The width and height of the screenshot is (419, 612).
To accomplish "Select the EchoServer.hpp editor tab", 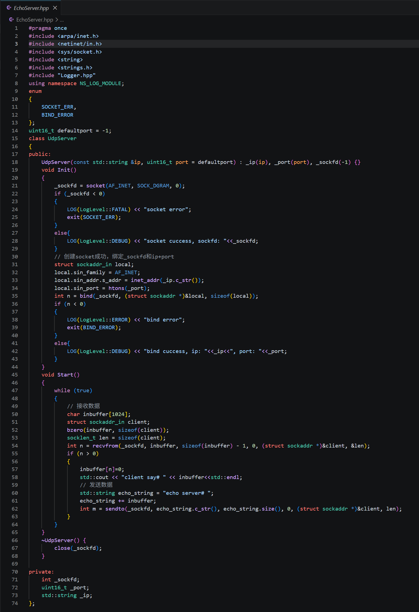I will pyautogui.click(x=30, y=8).
